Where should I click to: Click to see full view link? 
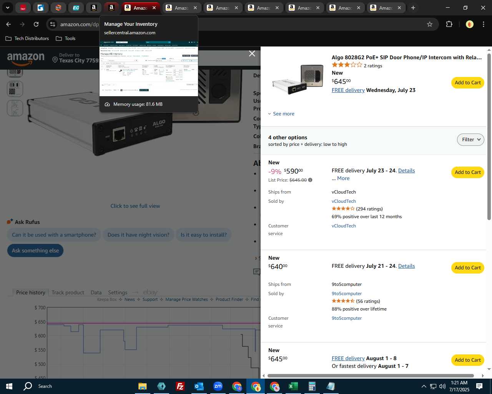coord(135,206)
